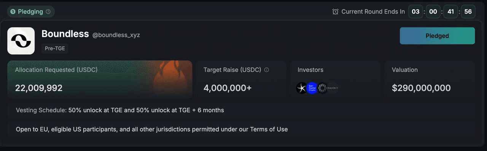
Task: Open the @boundless_xyz handle link
Action: [x=116, y=35]
